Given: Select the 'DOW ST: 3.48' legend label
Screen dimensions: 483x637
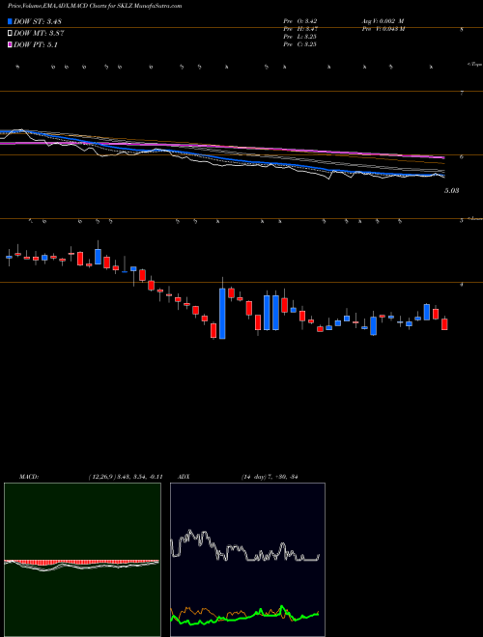Looking at the screenshot, I should click(38, 21).
